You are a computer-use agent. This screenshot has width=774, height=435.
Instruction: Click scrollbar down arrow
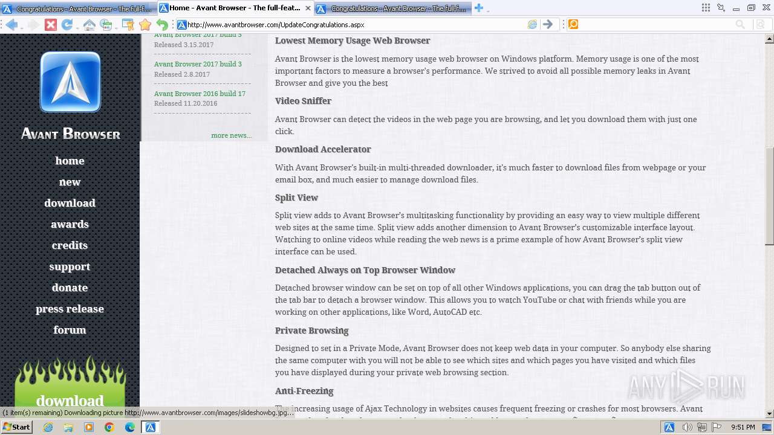769,414
